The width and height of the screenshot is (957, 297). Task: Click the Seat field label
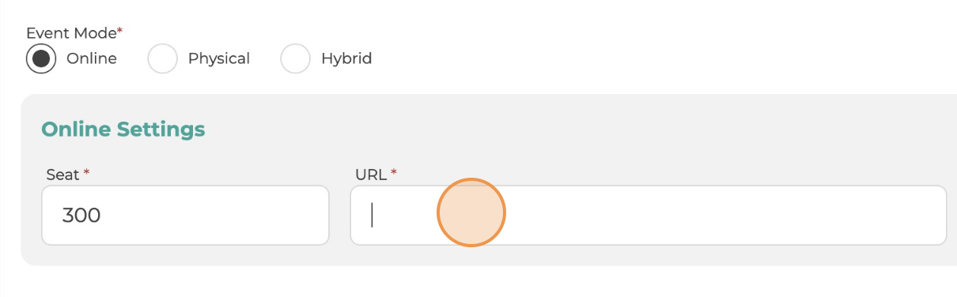coord(63,174)
